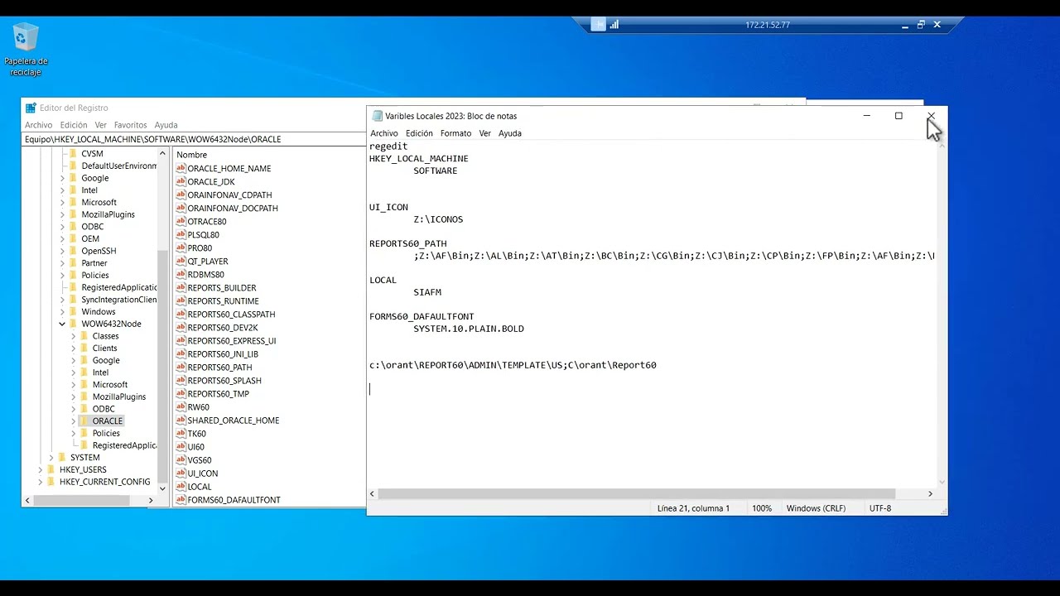Click the REPORTS60_PATH line in Notepad
1060x596 pixels.
[407, 243]
